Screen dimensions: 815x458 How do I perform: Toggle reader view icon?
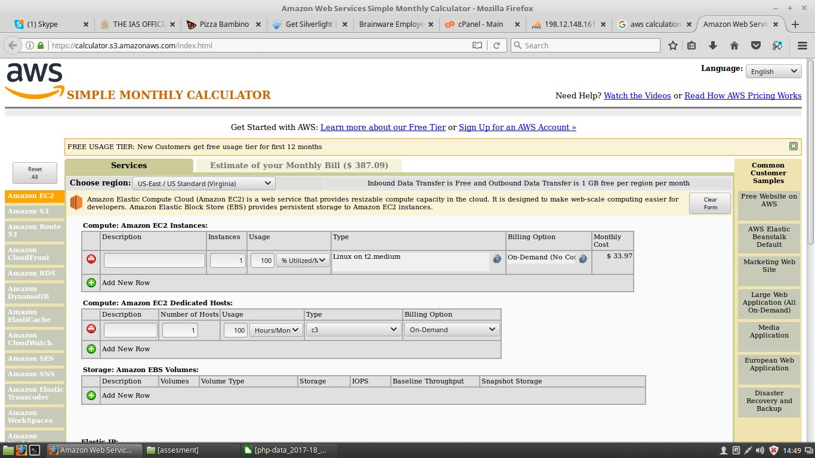pos(477,45)
